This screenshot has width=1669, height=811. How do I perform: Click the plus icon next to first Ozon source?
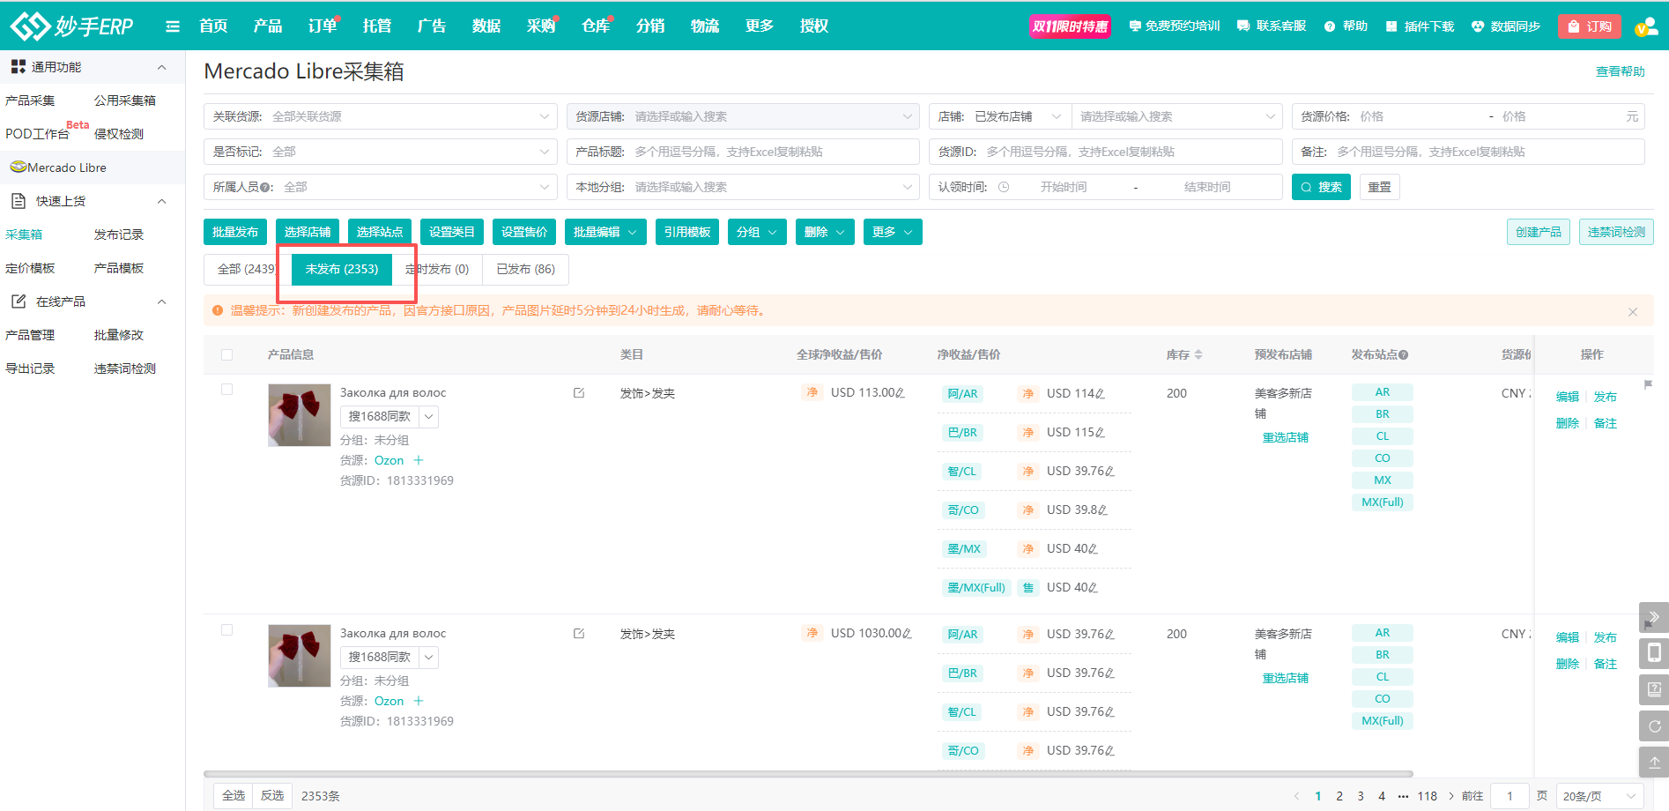(419, 460)
